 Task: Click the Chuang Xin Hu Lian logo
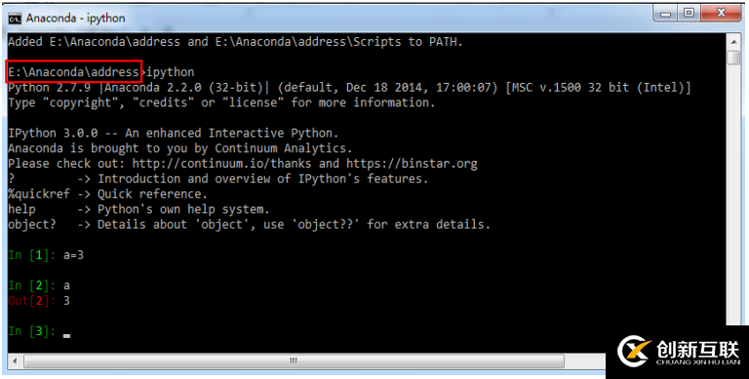click(x=679, y=353)
